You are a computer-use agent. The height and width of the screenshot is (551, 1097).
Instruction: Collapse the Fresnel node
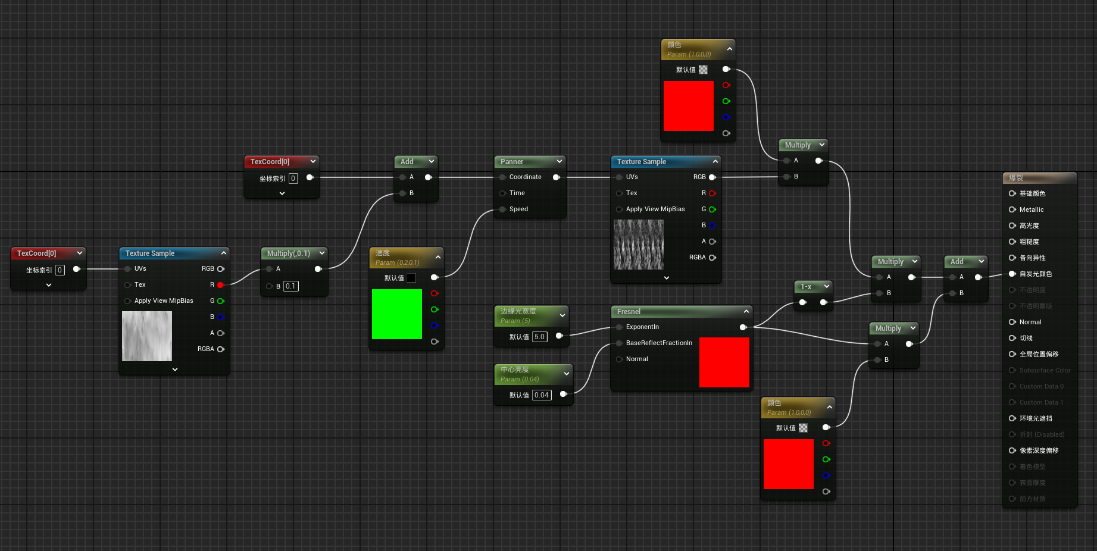coord(746,311)
